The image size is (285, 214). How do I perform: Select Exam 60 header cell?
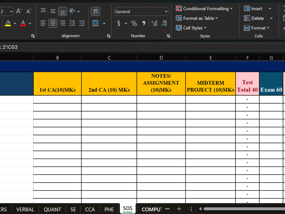(271, 84)
